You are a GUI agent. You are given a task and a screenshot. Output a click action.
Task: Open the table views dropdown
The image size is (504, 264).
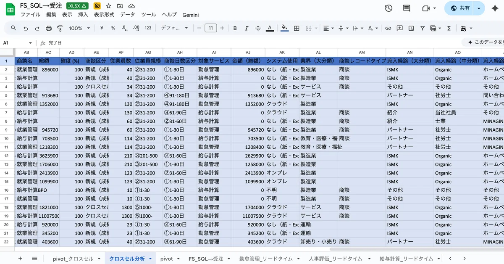[x=436, y=28]
